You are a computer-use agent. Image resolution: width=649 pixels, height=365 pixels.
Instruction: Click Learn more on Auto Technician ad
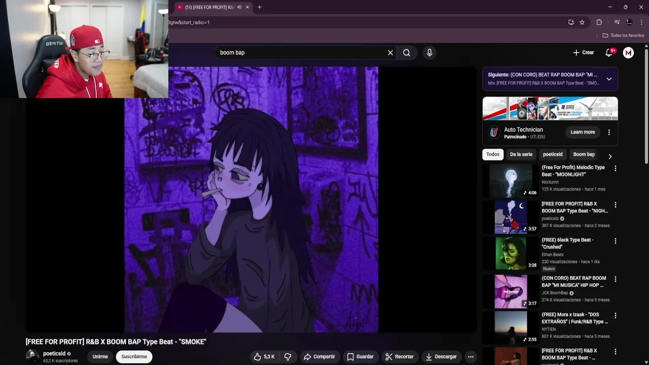(583, 132)
